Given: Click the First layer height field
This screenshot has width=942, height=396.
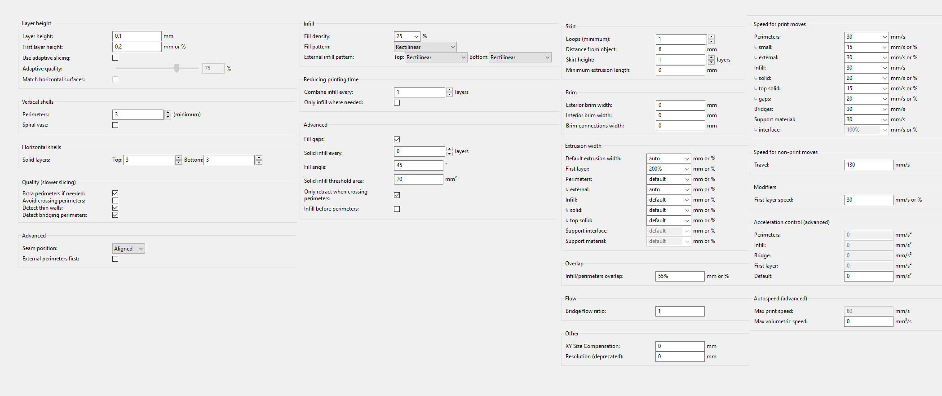Looking at the screenshot, I should coord(137,47).
